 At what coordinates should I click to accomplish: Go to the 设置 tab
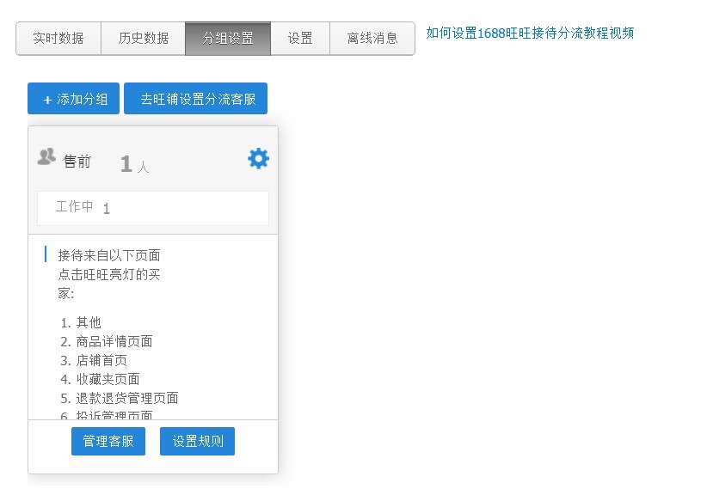300,39
